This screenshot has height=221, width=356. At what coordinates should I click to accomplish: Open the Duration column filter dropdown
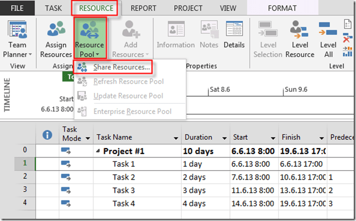point(224,138)
